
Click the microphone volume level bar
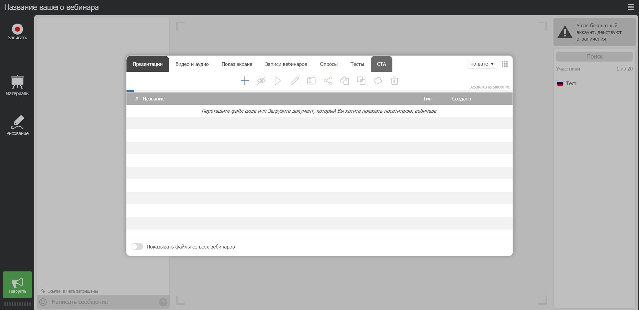tap(17, 304)
